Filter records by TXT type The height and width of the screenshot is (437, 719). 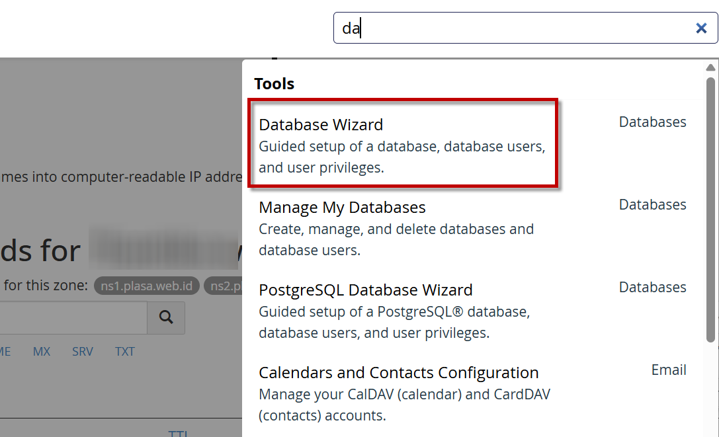pyautogui.click(x=124, y=352)
